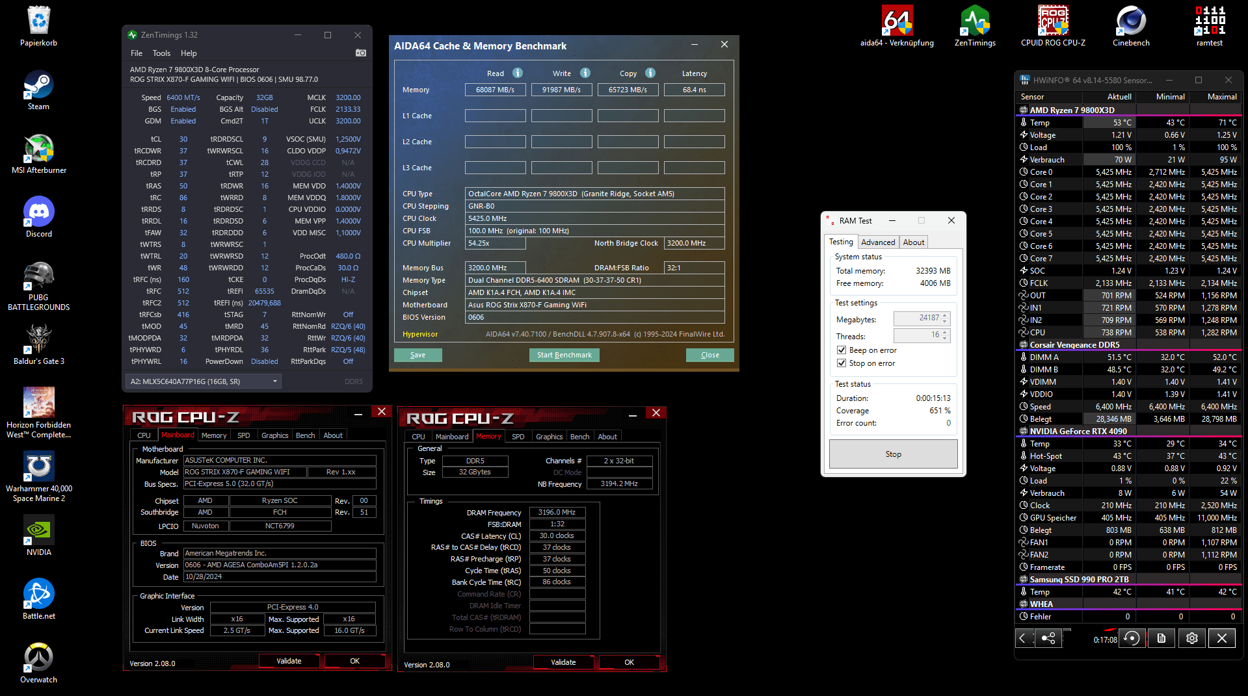
Task: Select the Horizon Forbidden West shortcut
Action: point(39,413)
